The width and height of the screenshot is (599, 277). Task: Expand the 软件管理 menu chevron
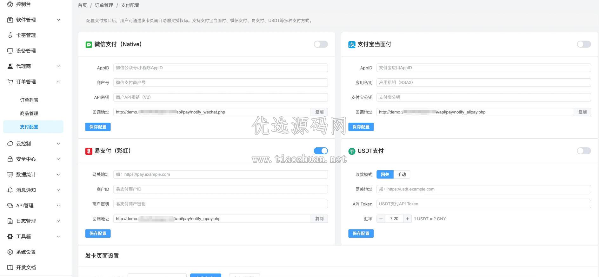pos(58,20)
